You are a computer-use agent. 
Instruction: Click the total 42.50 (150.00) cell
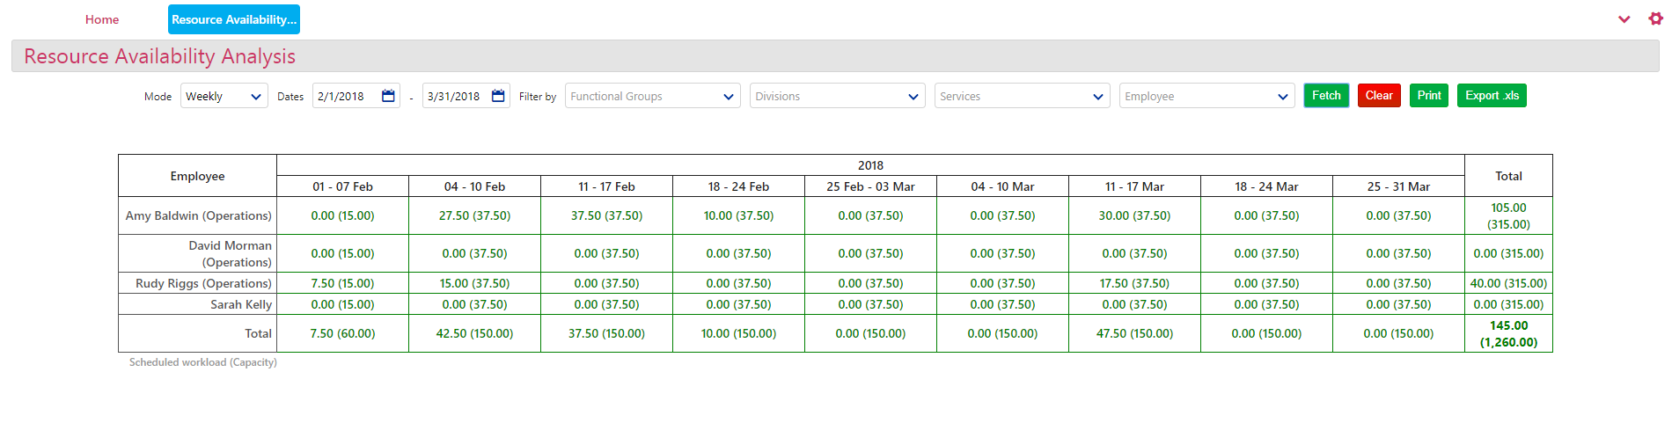pyautogui.click(x=474, y=333)
